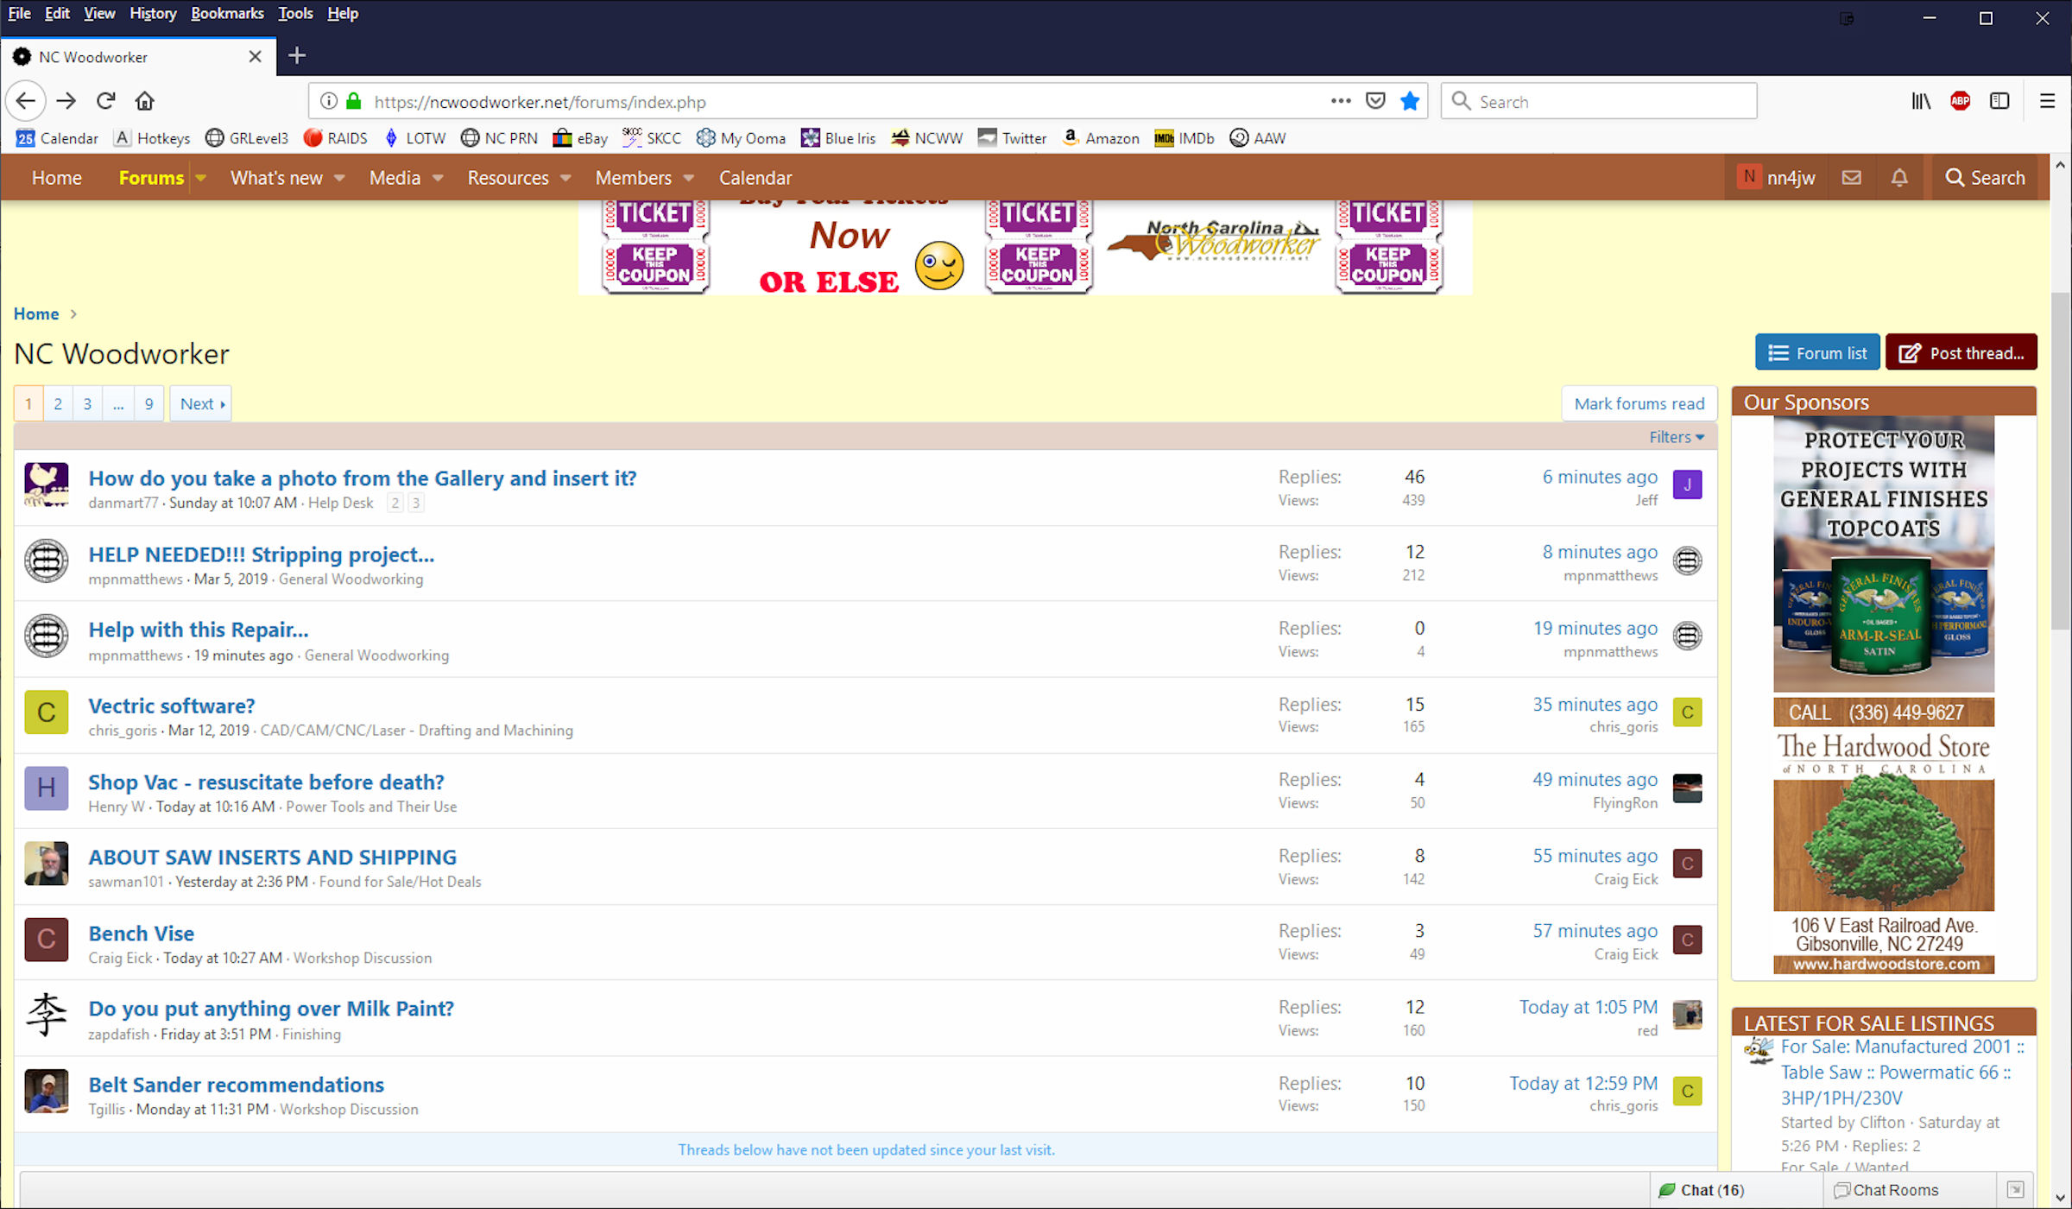Click the Next page button
The height and width of the screenshot is (1209, 2072).
click(200, 403)
